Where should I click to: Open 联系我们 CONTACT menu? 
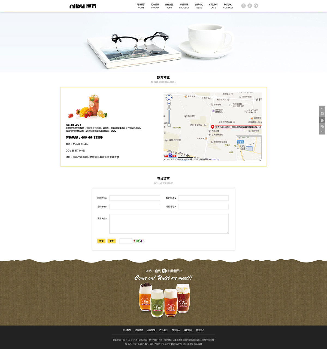[x=228, y=6]
